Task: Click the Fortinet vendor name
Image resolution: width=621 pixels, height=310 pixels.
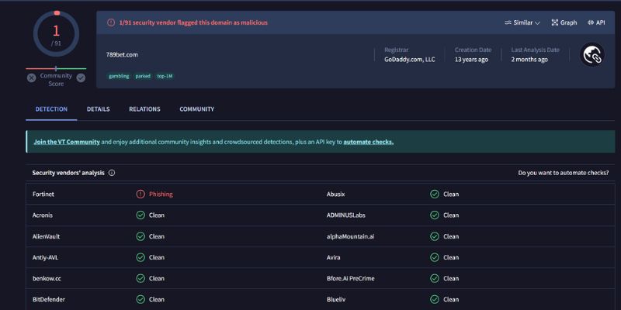Action: pos(43,195)
